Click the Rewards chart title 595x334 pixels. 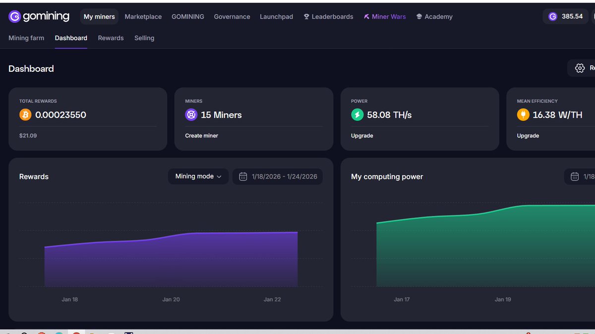tap(34, 177)
